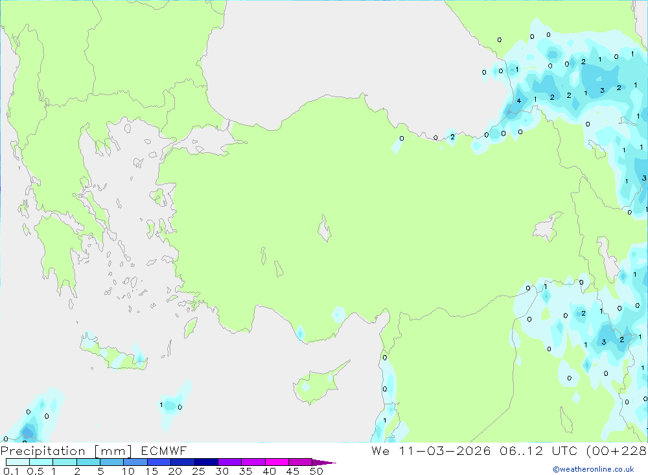
Task: Click the '(00+228' forecast offset text
Action: tap(617, 450)
